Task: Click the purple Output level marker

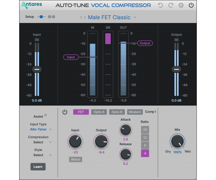Action: coord(145,43)
